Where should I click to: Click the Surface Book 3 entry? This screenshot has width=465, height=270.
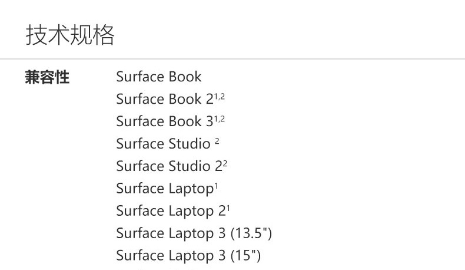point(165,121)
